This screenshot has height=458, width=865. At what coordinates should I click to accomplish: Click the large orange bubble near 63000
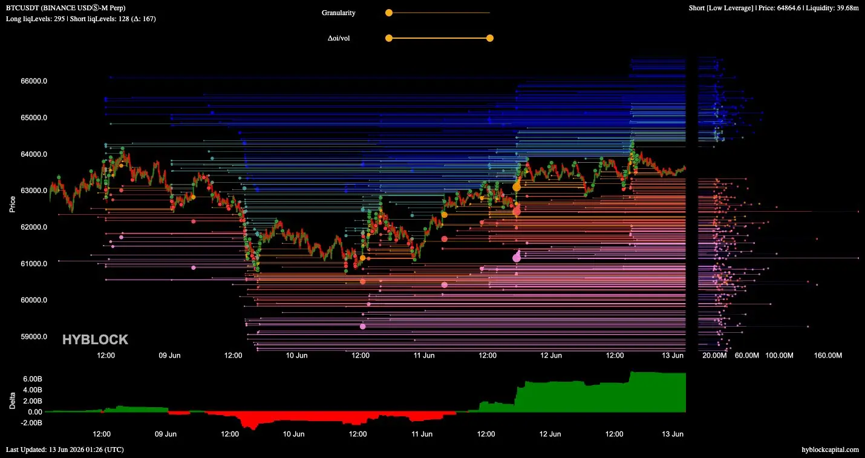pyautogui.click(x=517, y=188)
